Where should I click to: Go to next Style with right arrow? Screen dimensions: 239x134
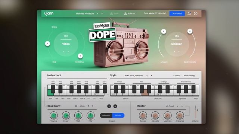click(151, 76)
